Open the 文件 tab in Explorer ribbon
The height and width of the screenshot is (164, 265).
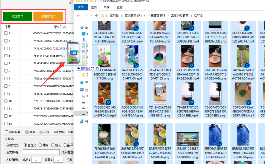tap(80, 7)
